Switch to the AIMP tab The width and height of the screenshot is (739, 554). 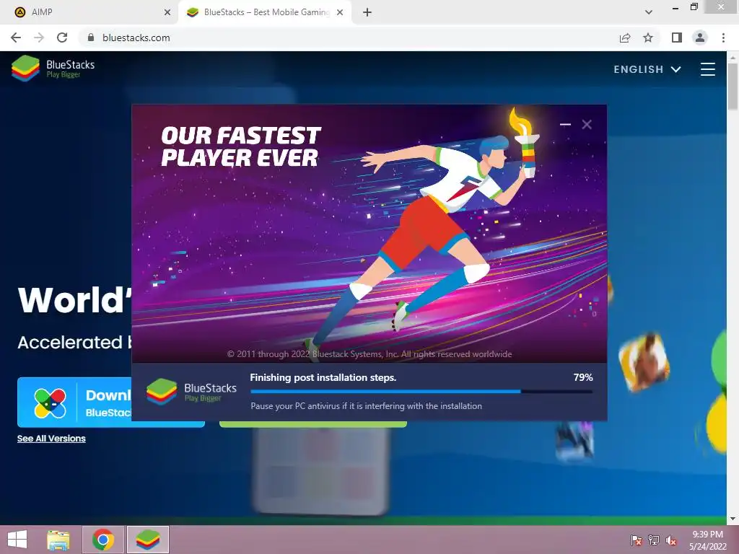[x=89, y=12]
